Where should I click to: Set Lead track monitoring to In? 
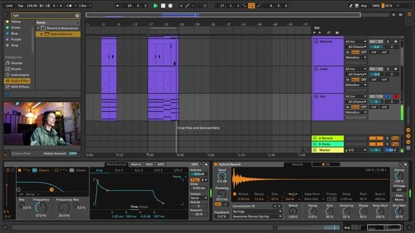click(x=348, y=80)
